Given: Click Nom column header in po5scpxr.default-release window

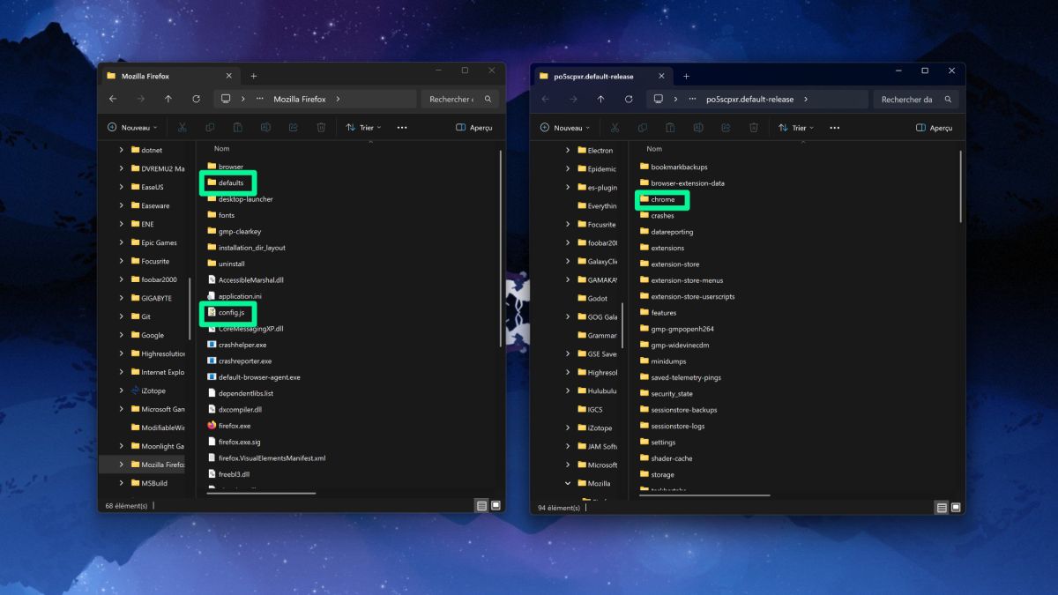Looking at the screenshot, I should [654, 149].
